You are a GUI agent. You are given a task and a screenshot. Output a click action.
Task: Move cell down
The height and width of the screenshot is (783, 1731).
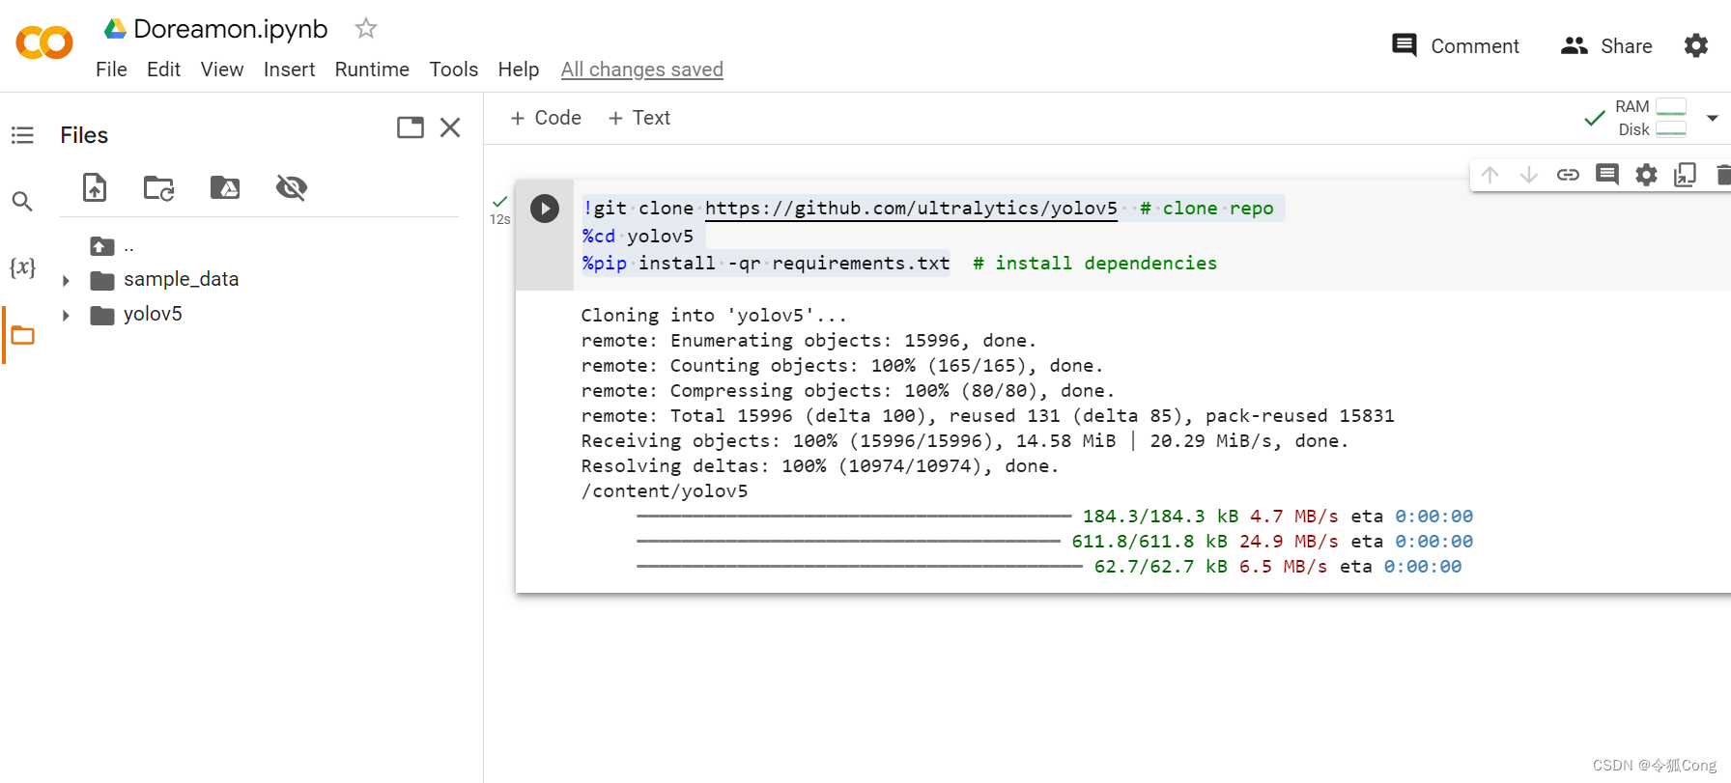point(1528,175)
